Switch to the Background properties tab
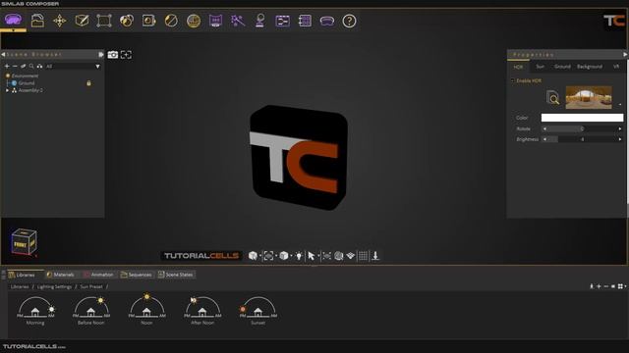Viewport: 629px width, 353px height. [x=590, y=67]
